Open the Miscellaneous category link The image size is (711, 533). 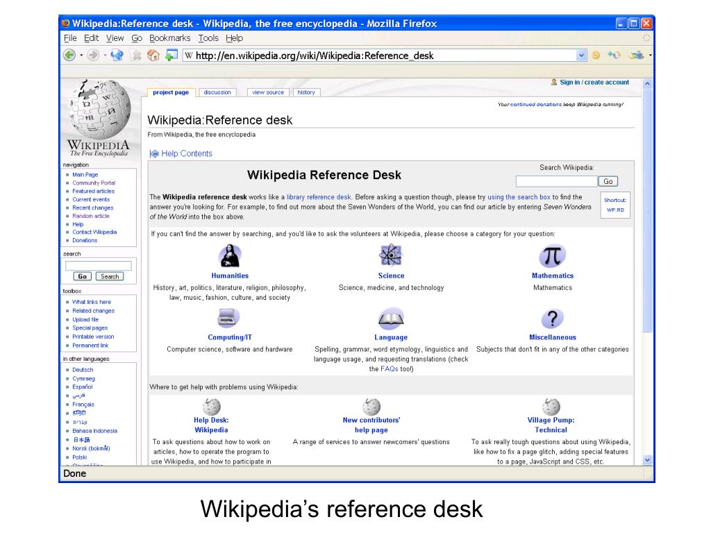[552, 337]
